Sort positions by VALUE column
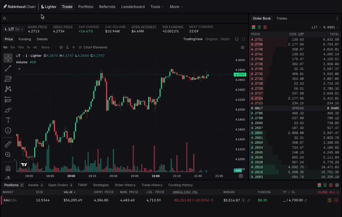Screen dimensions: 342x217 [70, 192]
